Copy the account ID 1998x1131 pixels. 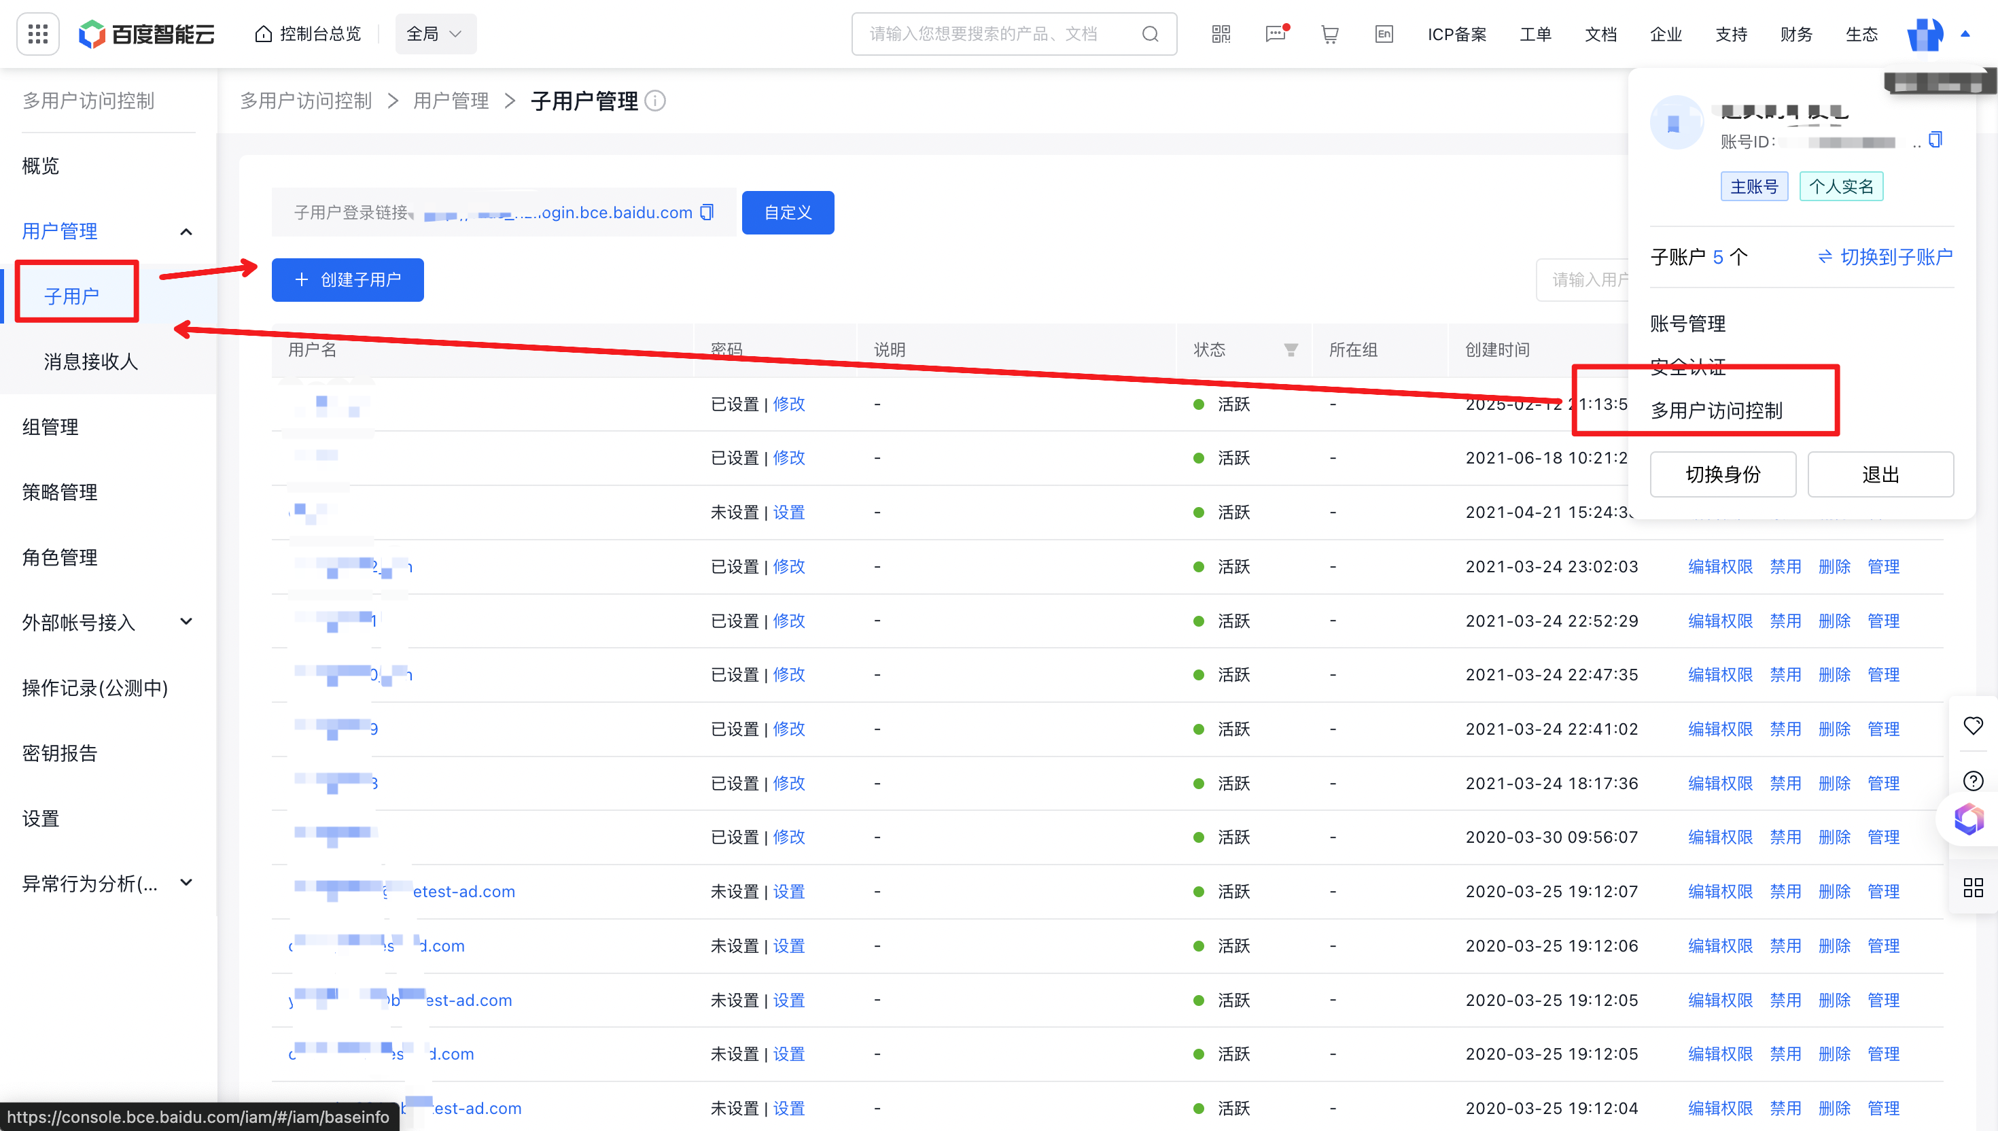point(1935,140)
